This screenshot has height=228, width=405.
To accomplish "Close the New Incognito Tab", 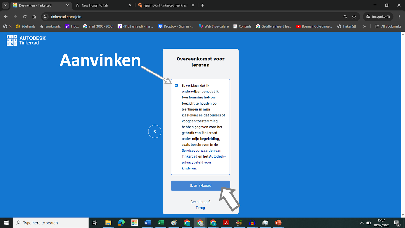I will [x=130, y=5].
